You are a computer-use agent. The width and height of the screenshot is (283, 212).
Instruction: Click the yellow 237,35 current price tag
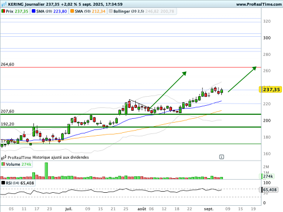click(x=270, y=89)
